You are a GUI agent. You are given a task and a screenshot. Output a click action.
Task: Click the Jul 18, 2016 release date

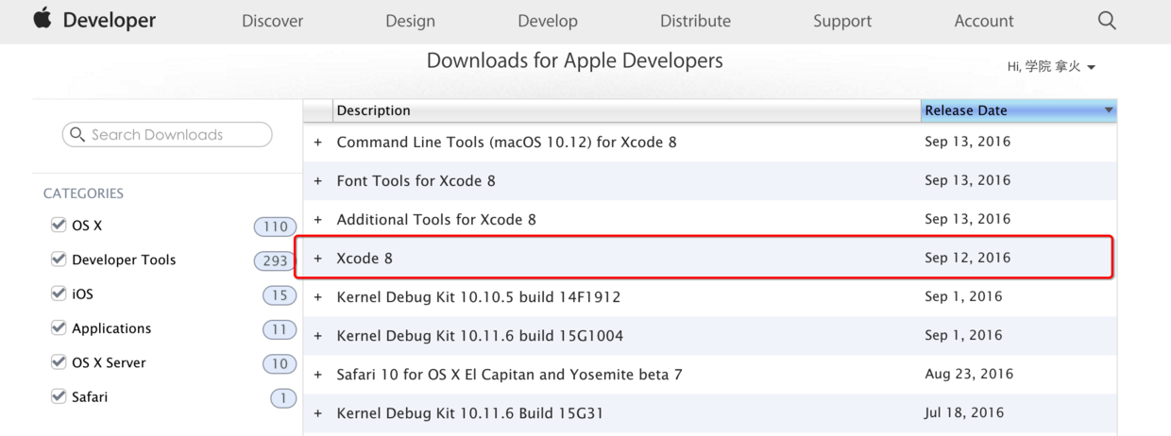(964, 412)
